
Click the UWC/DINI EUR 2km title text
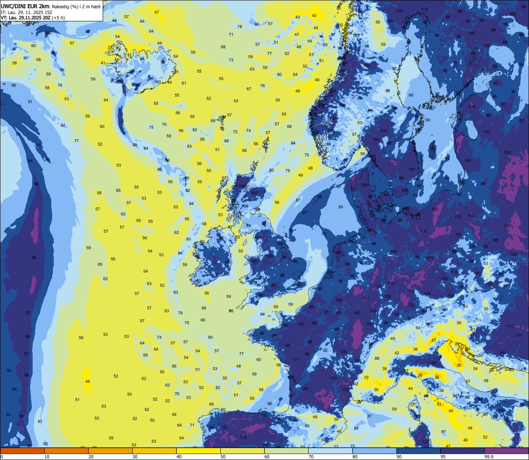pyautogui.click(x=26, y=6)
